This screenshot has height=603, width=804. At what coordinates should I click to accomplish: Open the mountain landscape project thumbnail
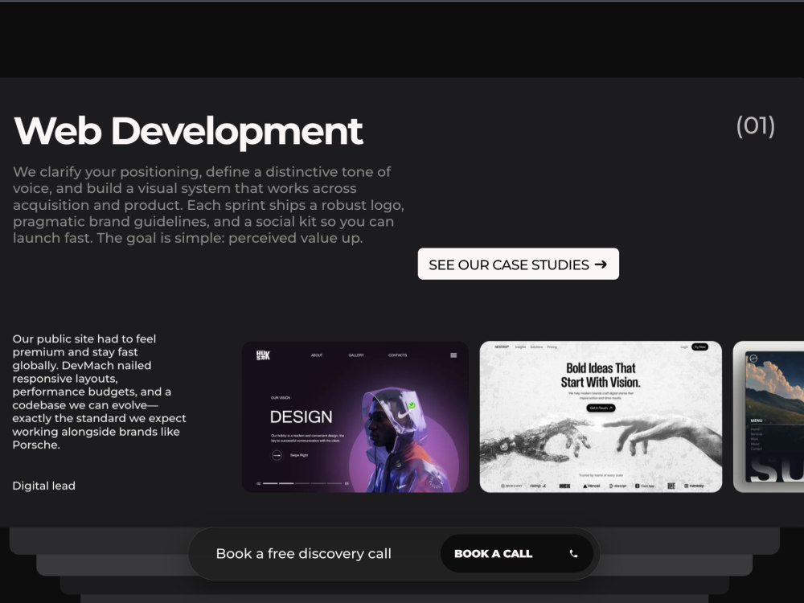point(769,416)
